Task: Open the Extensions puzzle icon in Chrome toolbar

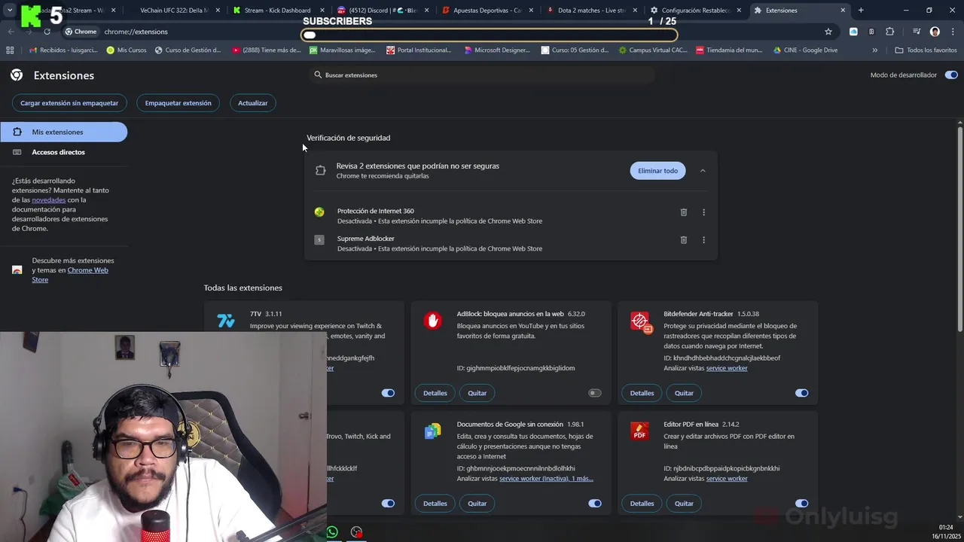Action: click(890, 32)
